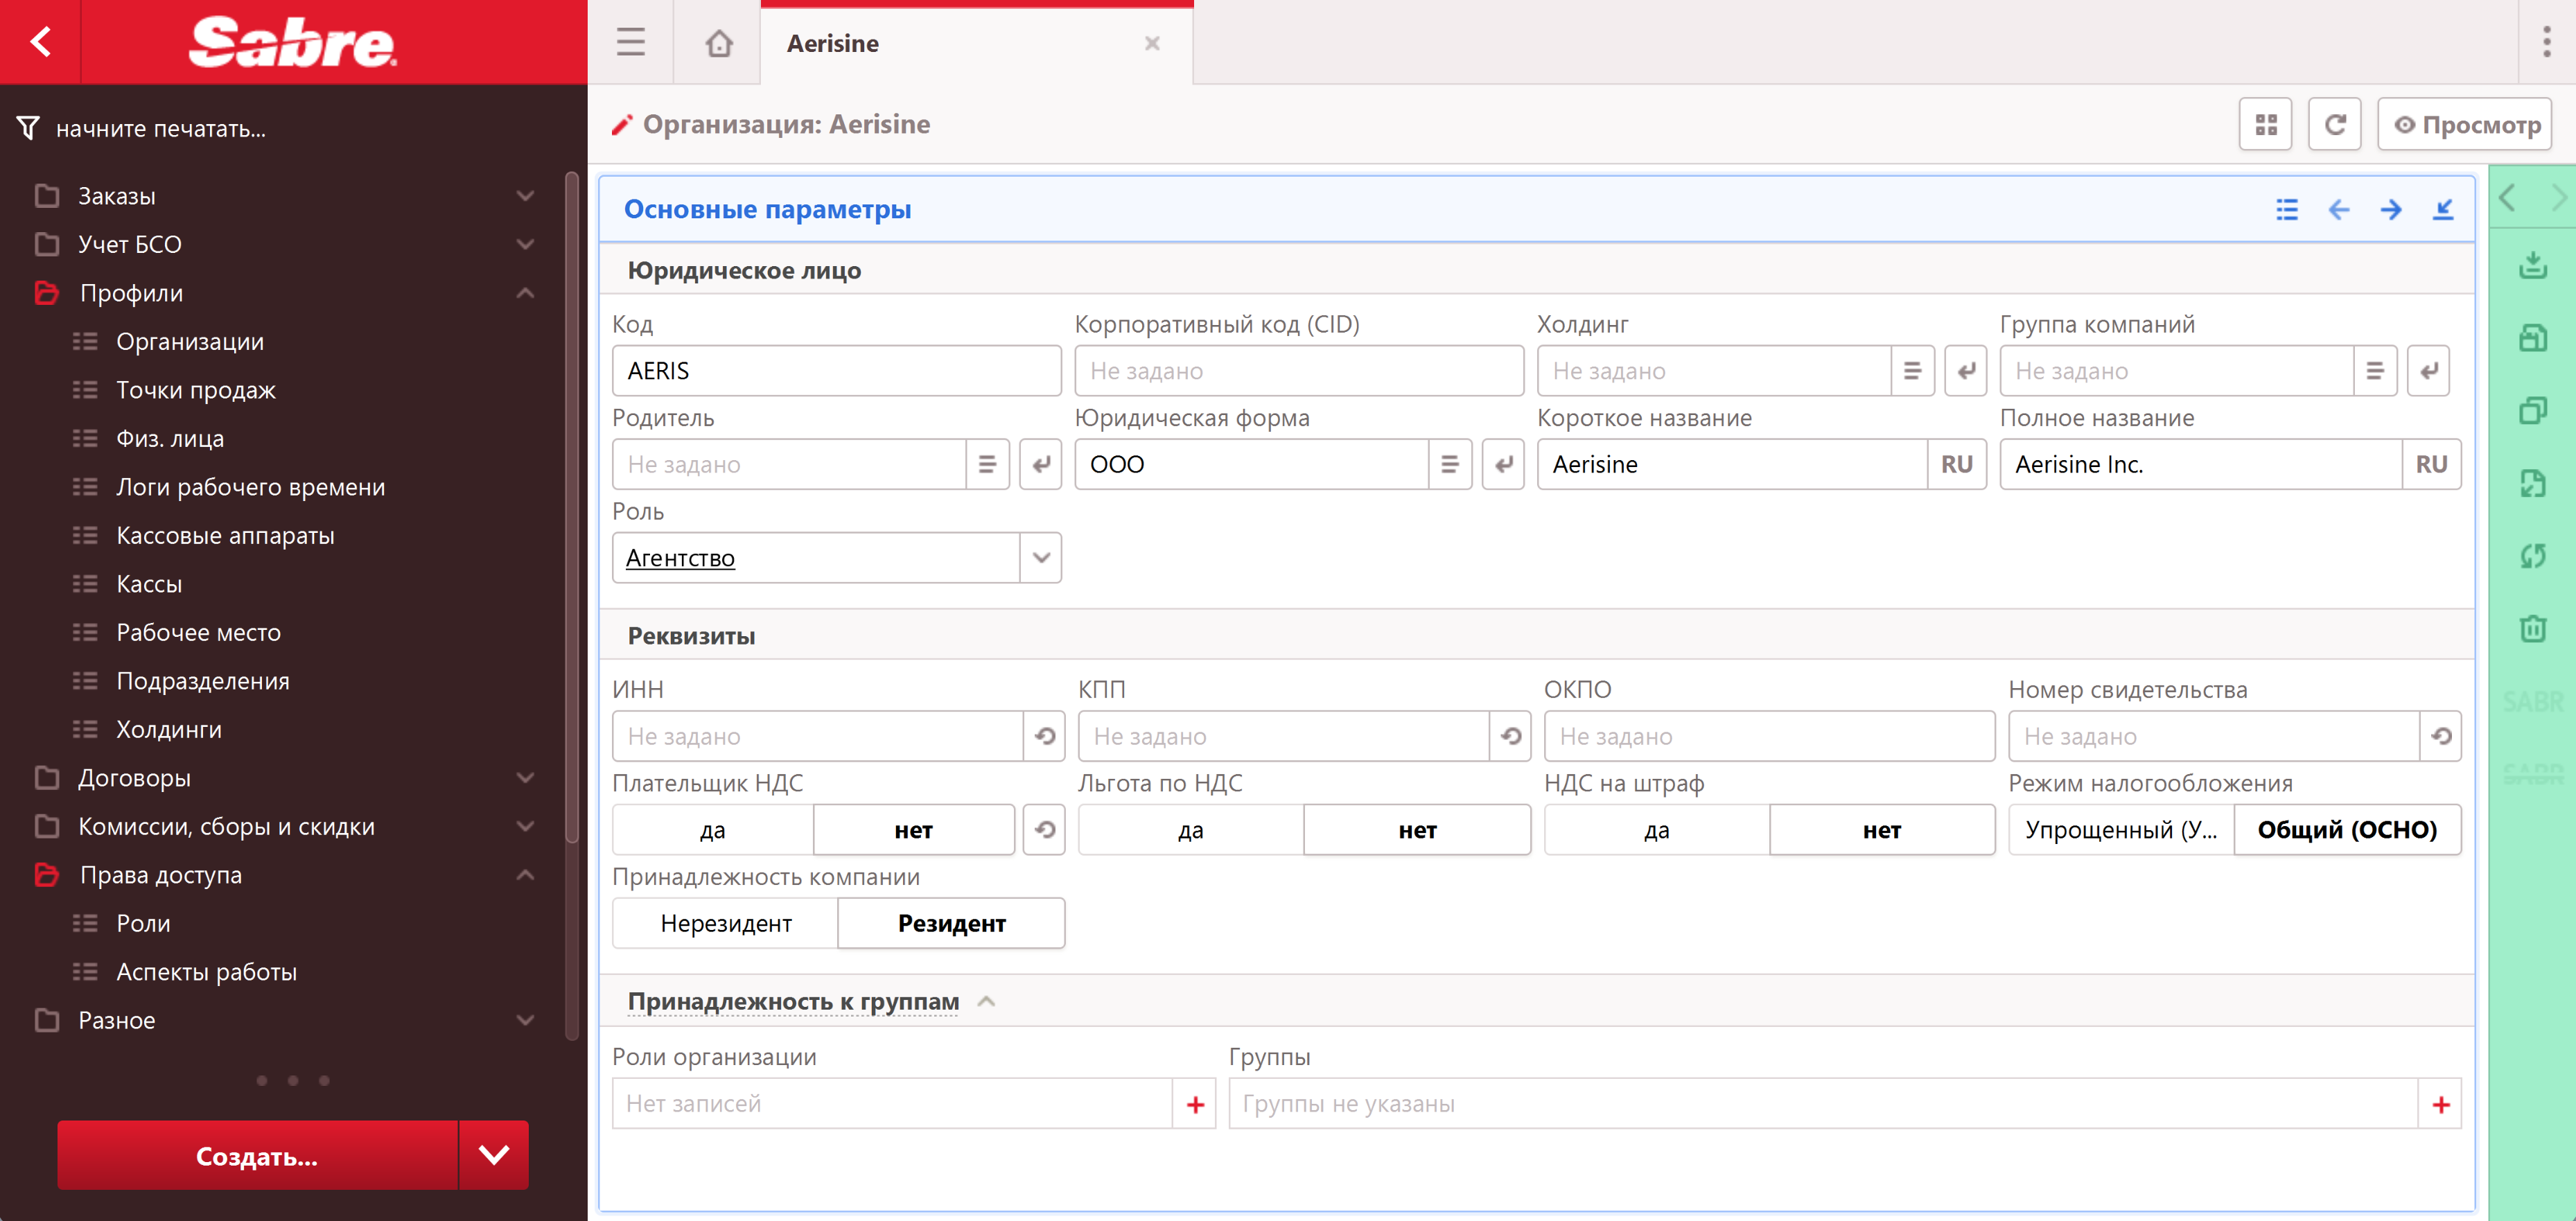The image size is (2576, 1221).
Task: Choose Упрощенный tax regime option
Action: point(2120,830)
